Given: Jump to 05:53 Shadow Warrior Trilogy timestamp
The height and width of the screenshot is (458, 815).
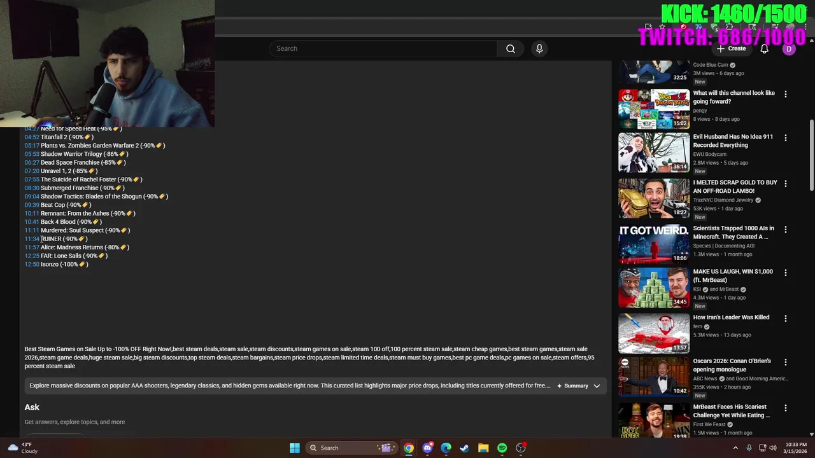Looking at the screenshot, I should pos(32,154).
